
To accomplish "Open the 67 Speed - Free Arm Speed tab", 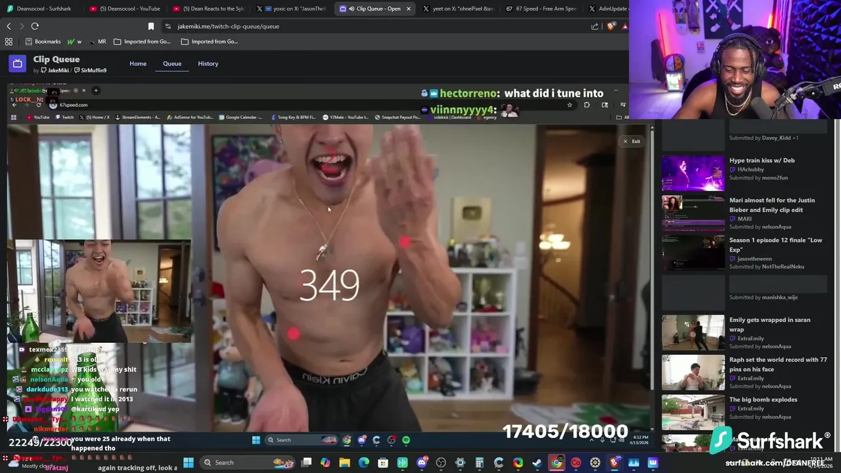I will tap(541, 9).
